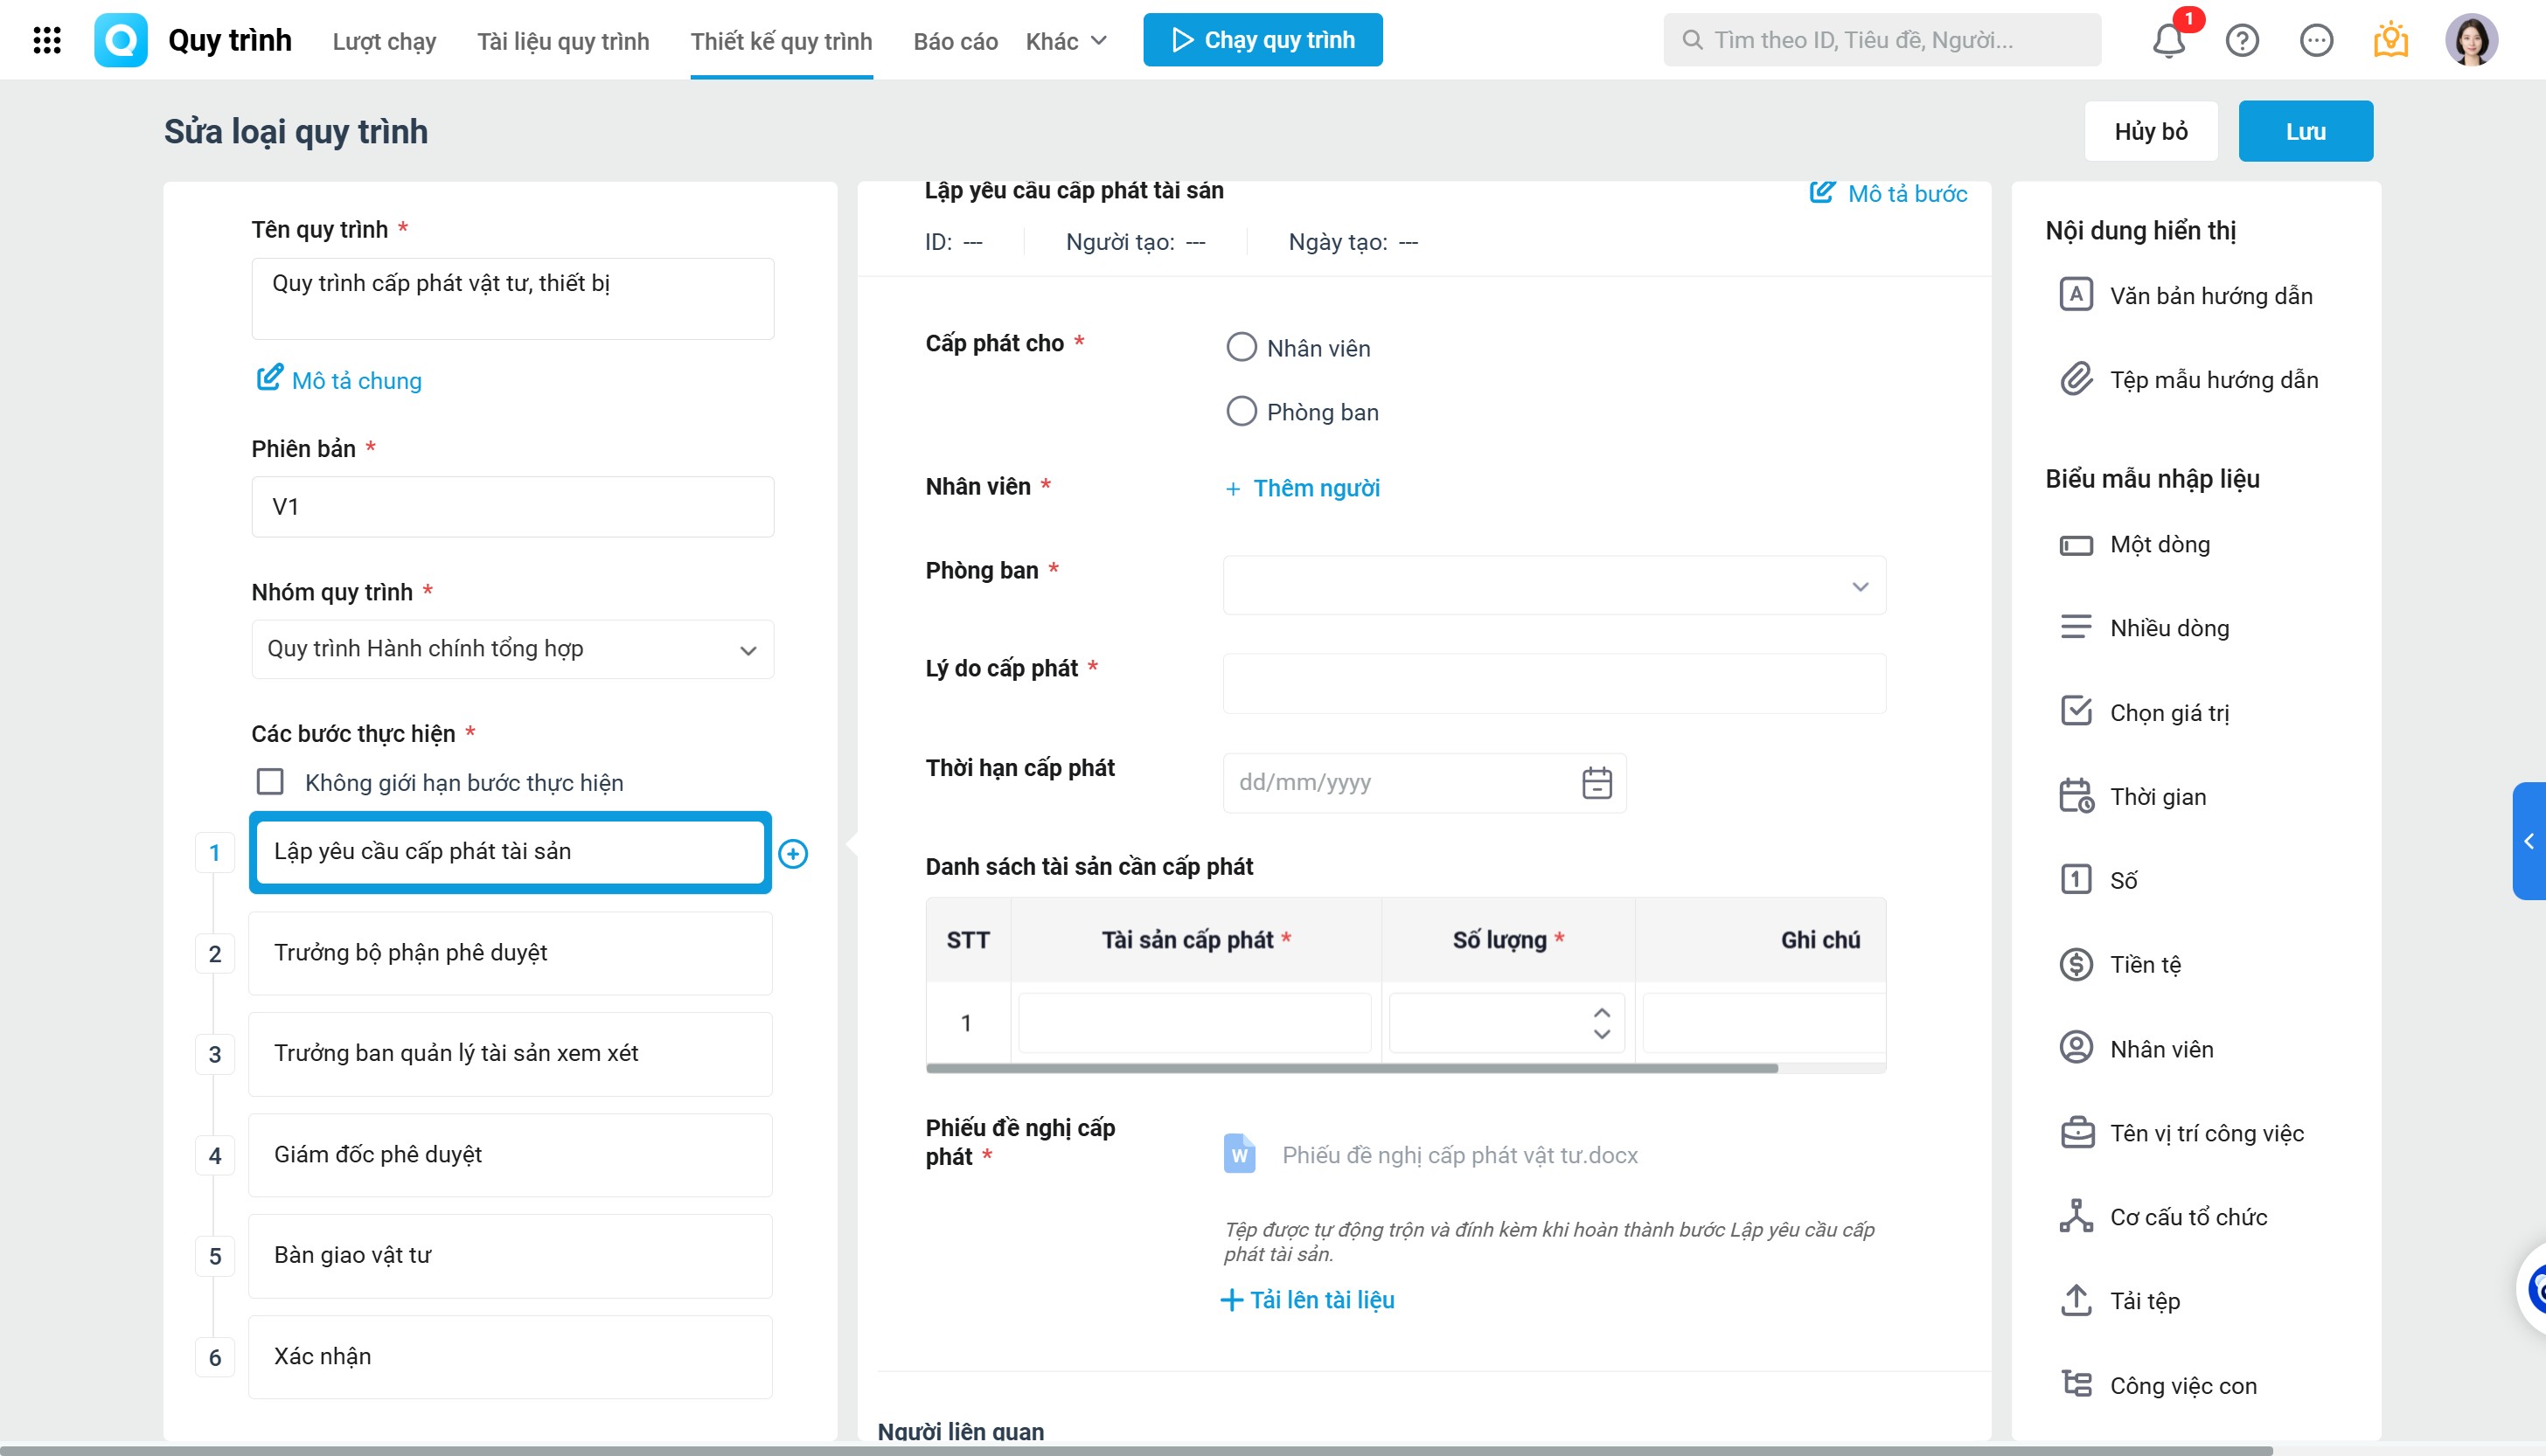2546x1456 pixels.
Task: Go to the Báo cáo tab
Action: 956,41
